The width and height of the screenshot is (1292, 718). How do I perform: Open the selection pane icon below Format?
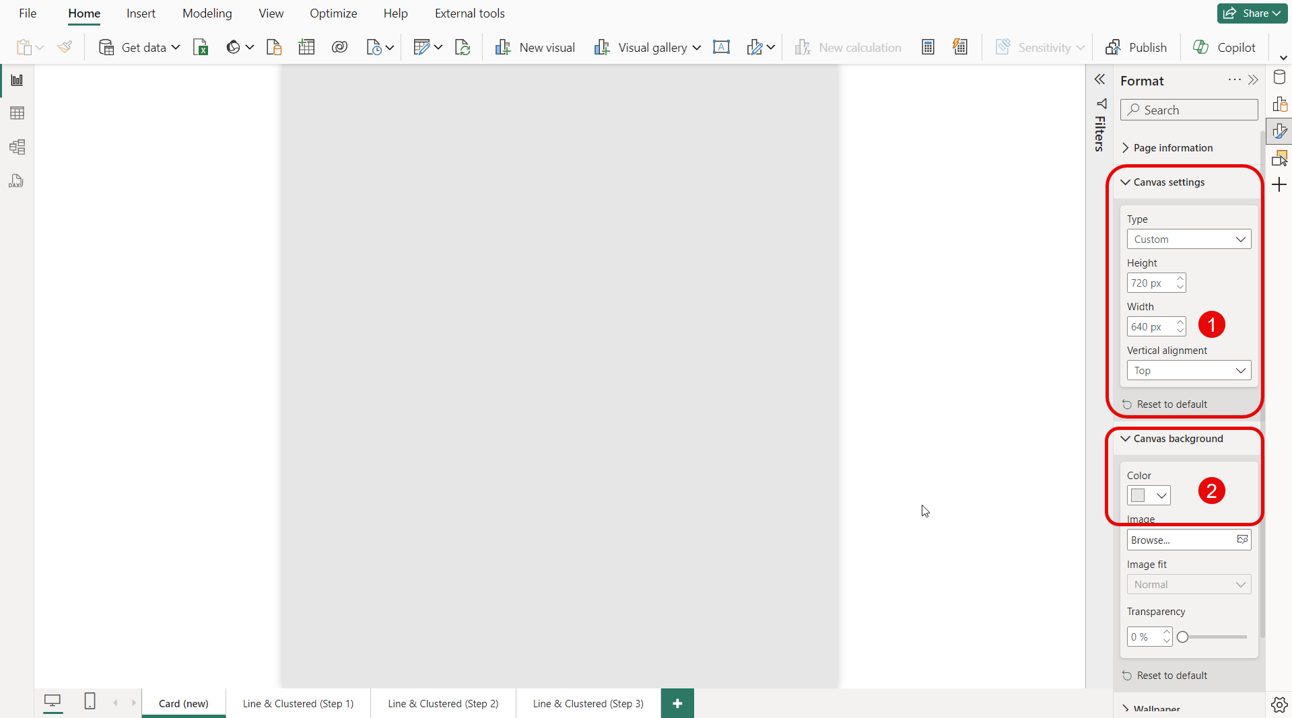(x=1279, y=159)
